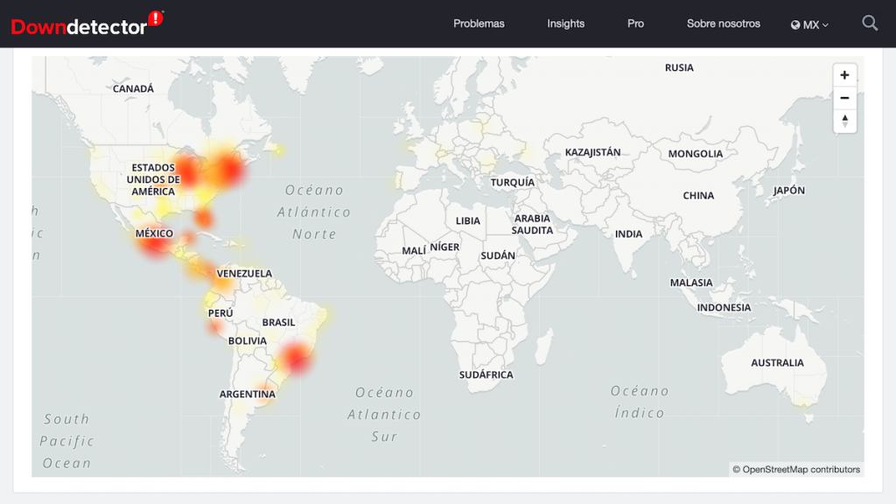Reset map bearing with compass button
The image size is (896, 504).
[x=844, y=121]
